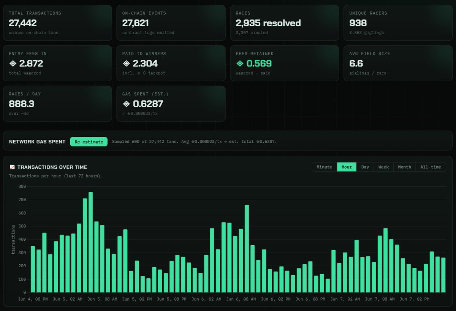Click the 800 y-axis label
Image resolution: width=456 pixels, height=311 pixels.
[22, 186]
